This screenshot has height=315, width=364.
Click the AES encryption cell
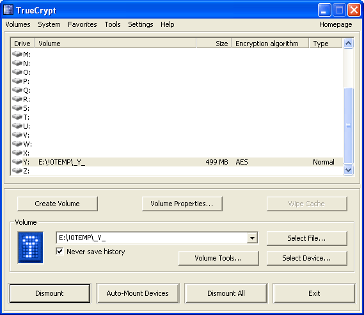(242, 162)
